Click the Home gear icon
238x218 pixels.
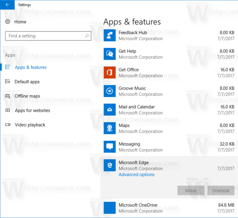pos(8,22)
